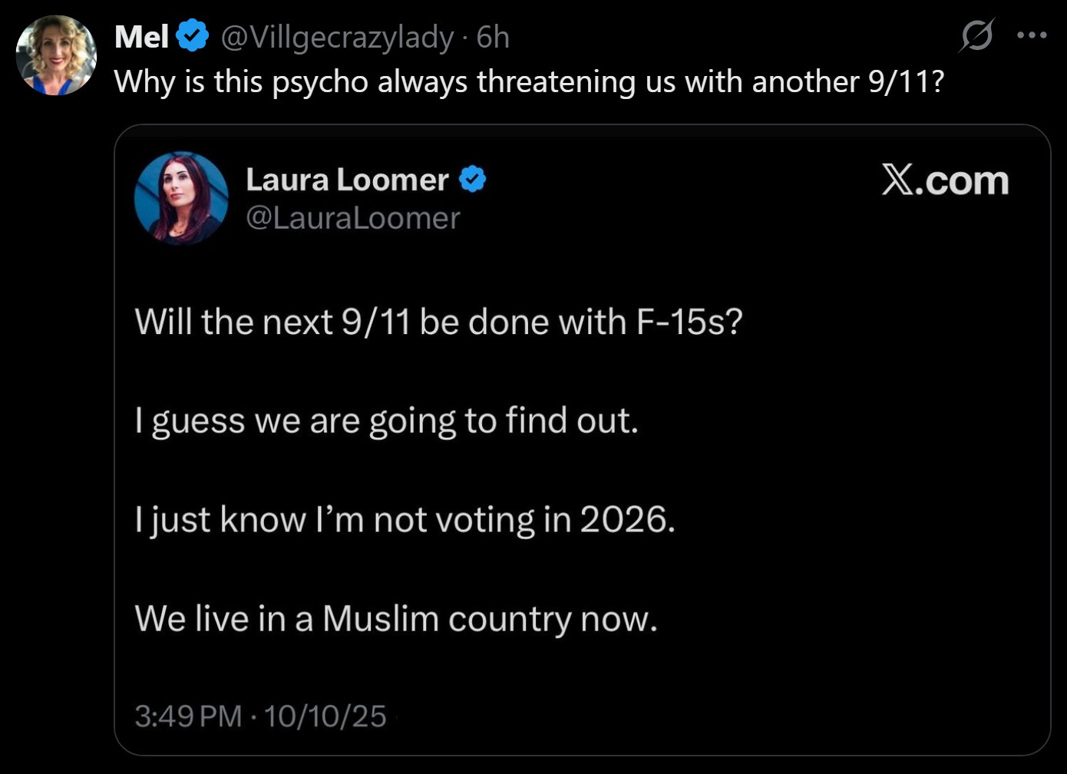Click the "10/10/25" date in the image
Screen dimensions: 1067x774
pyautogui.click(x=325, y=716)
